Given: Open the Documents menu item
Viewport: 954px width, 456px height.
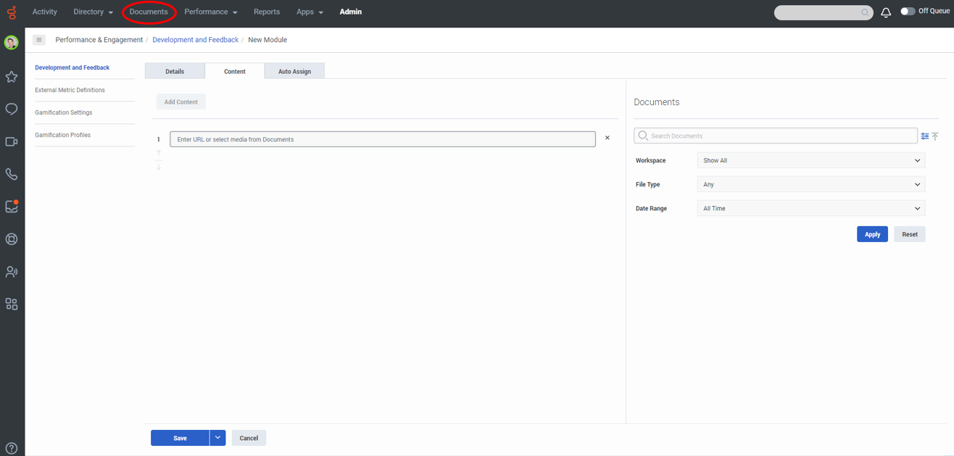Looking at the screenshot, I should tap(149, 12).
